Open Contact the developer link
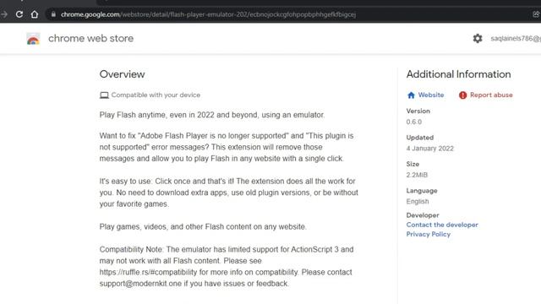 [442, 225]
